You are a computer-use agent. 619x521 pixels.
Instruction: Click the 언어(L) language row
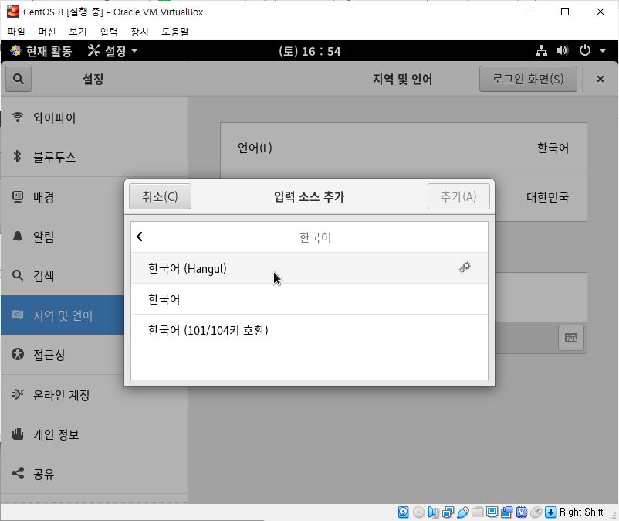(x=403, y=148)
